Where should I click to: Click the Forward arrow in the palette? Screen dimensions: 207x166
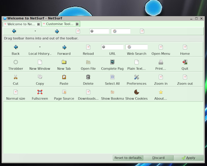[64, 47]
